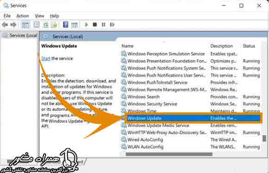Screen dimensions: 269x173
Task: Minimize the Services window
Action: pos(224,6)
